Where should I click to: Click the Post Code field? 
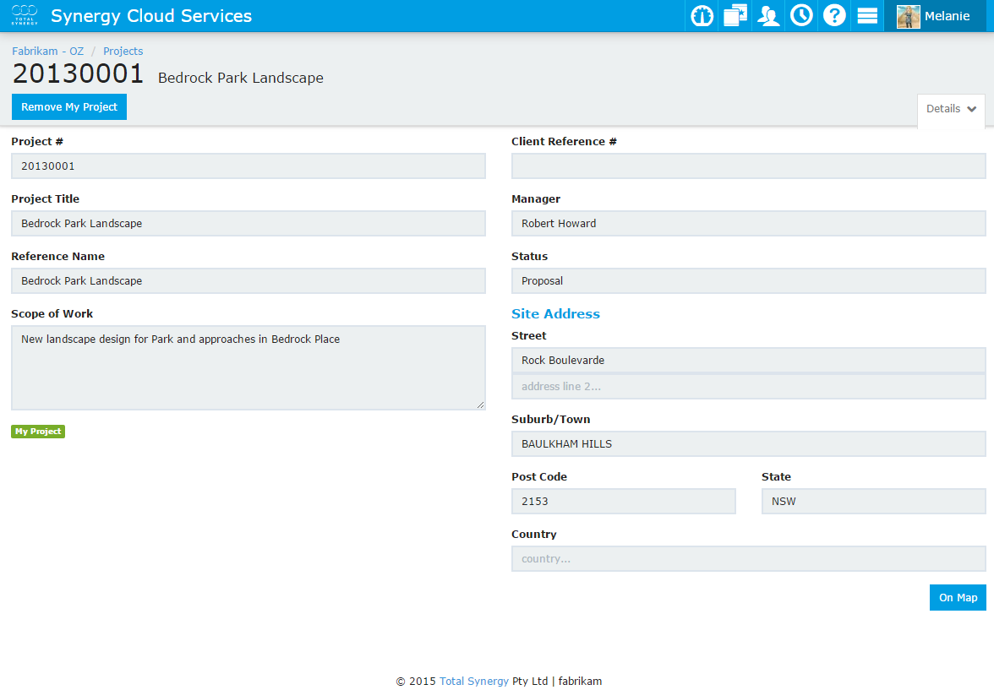(624, 501)
